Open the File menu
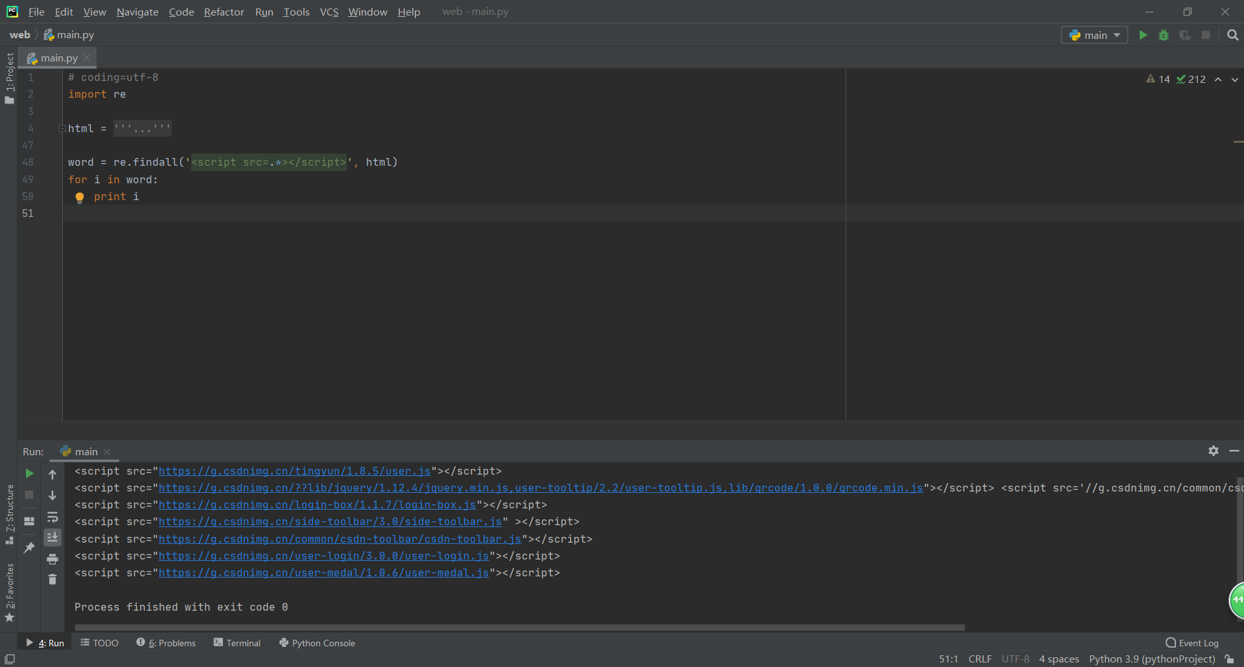This screenshot has height=667, width=1244. 36,12
